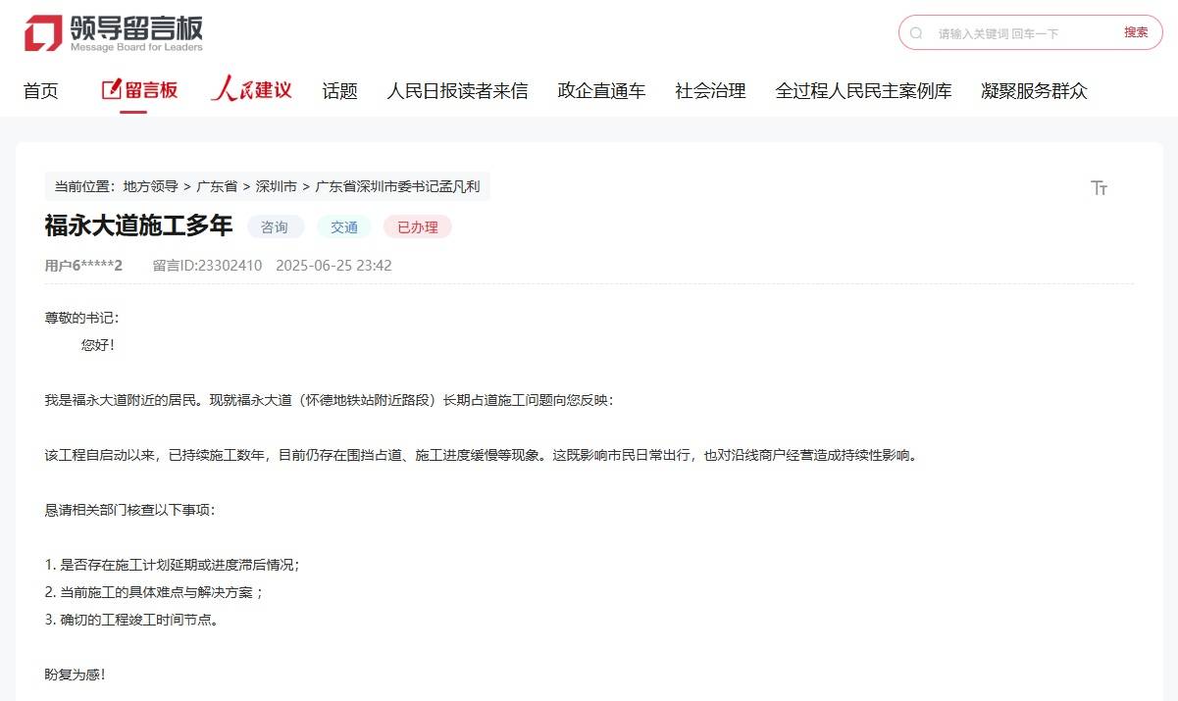Switch to the 话题 section
This screenshot has width=1178, height=701.
tap(338, 90)
